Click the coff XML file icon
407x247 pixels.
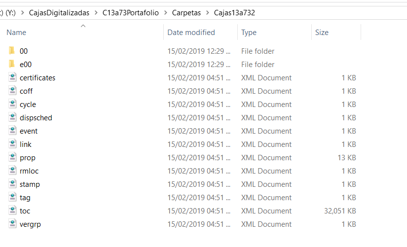click(x=12, y=91)
